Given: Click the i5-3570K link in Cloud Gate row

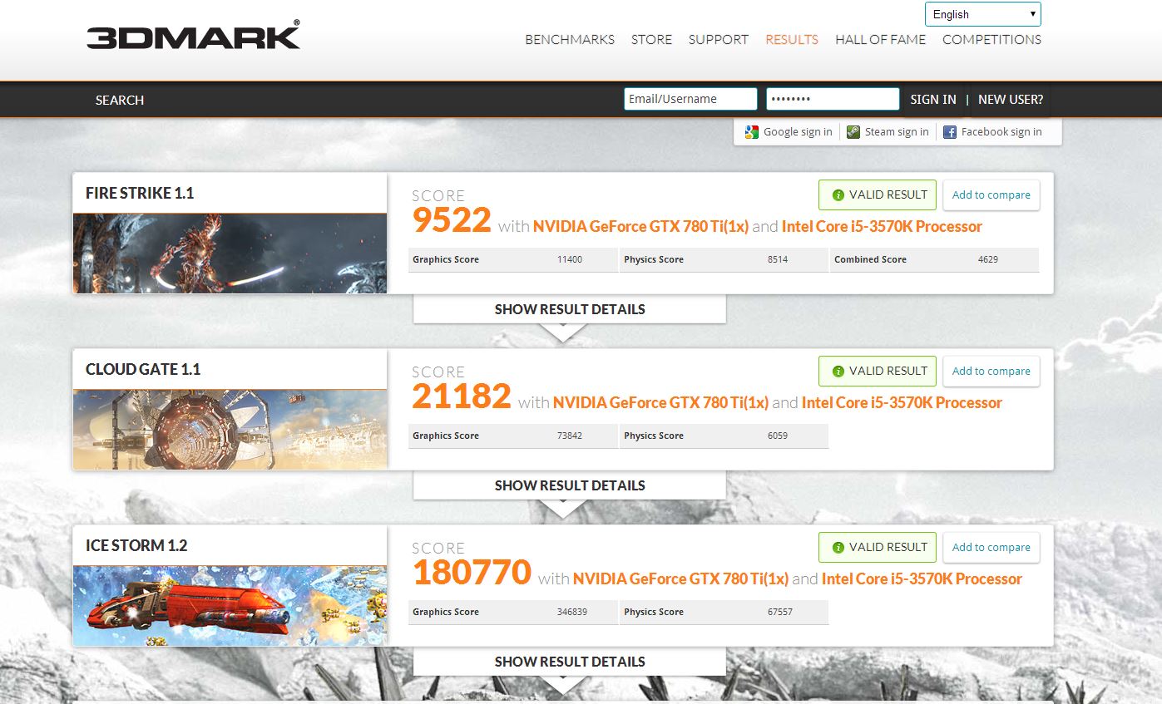Looking at the screenshot, I should 902,402.
